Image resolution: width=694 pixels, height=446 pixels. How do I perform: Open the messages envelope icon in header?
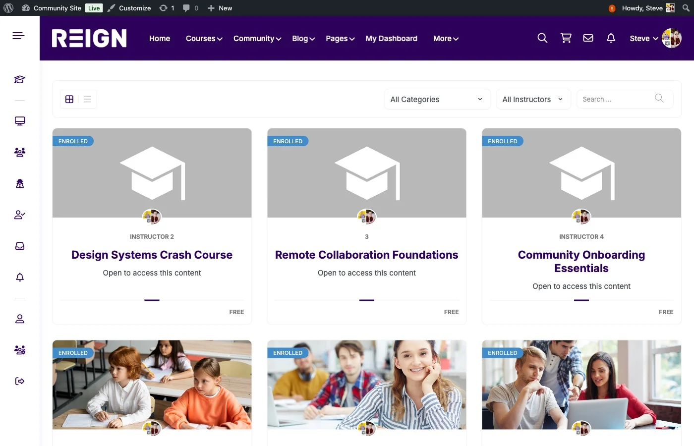pyautogui.click(x=588, y=38)
